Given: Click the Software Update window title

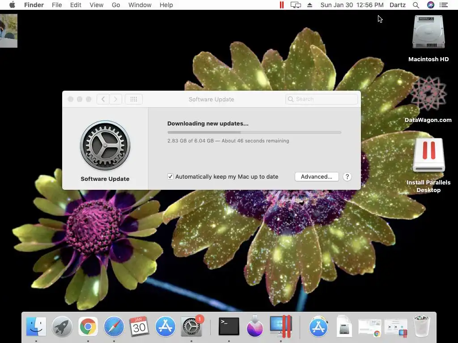Looking at the screenshot, I should [x=212, y=99].
